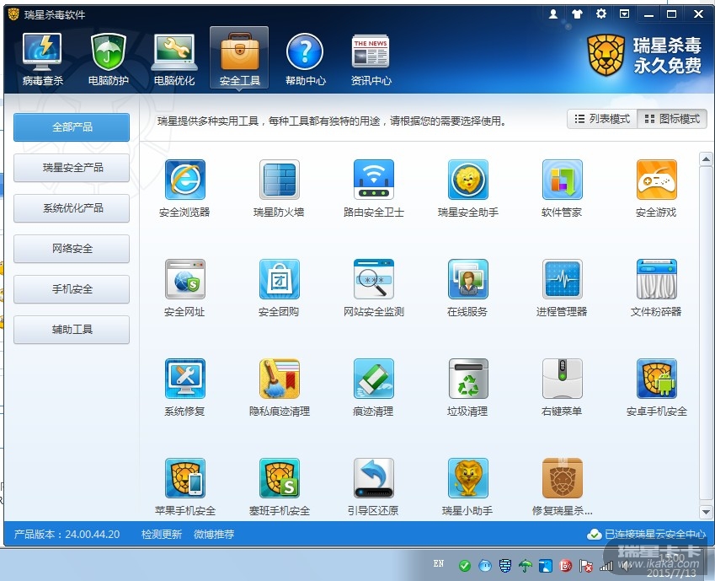Open the 资讯中心 tab
715x581 pixels.
coord(371,58)
